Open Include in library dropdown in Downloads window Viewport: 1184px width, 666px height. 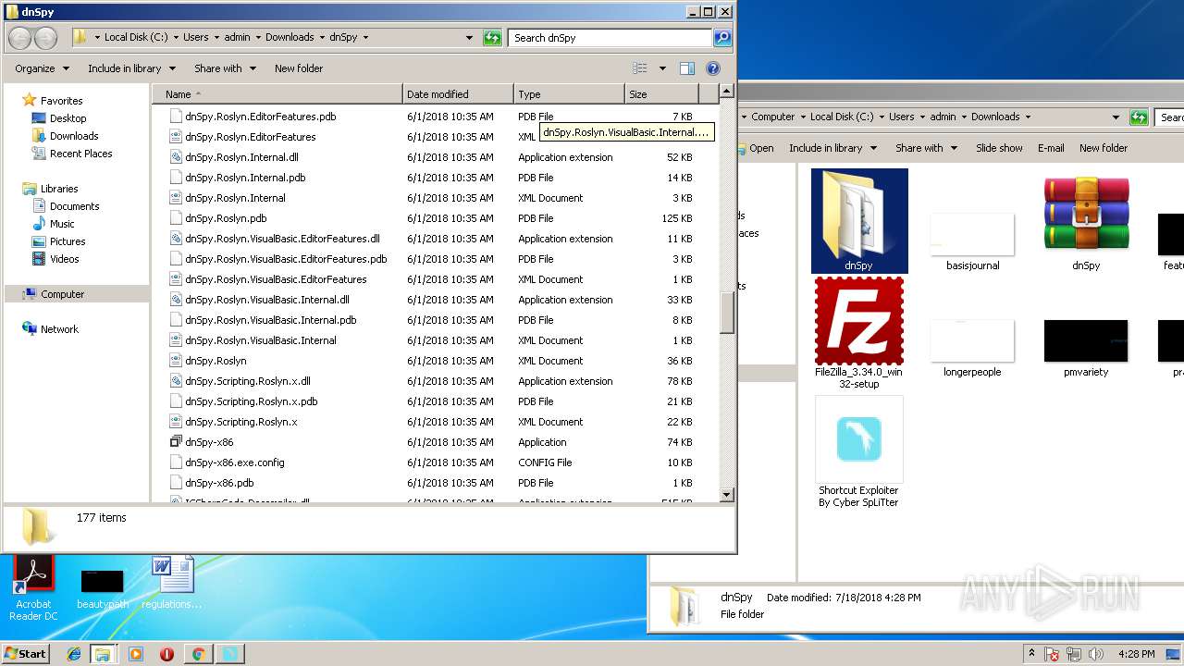click(832, 148)
